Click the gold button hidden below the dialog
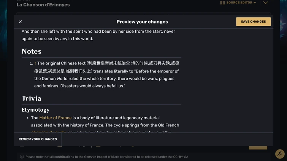 pyautogui.click(x=258, y=147)
